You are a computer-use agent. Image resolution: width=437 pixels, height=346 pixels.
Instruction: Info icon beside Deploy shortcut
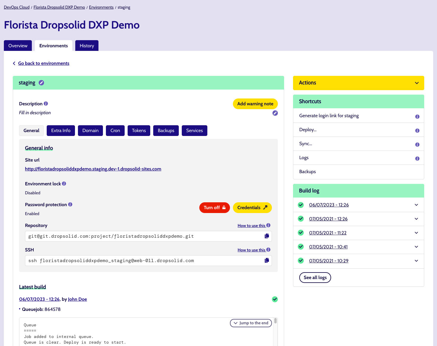417,131
